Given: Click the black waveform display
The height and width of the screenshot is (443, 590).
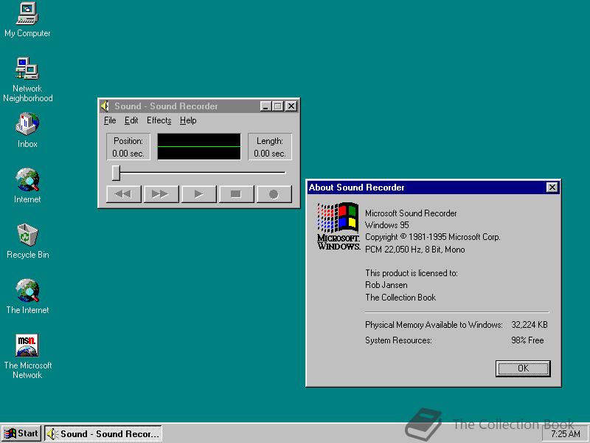Looking at the screenshot, I should click(x=199, y=146).
